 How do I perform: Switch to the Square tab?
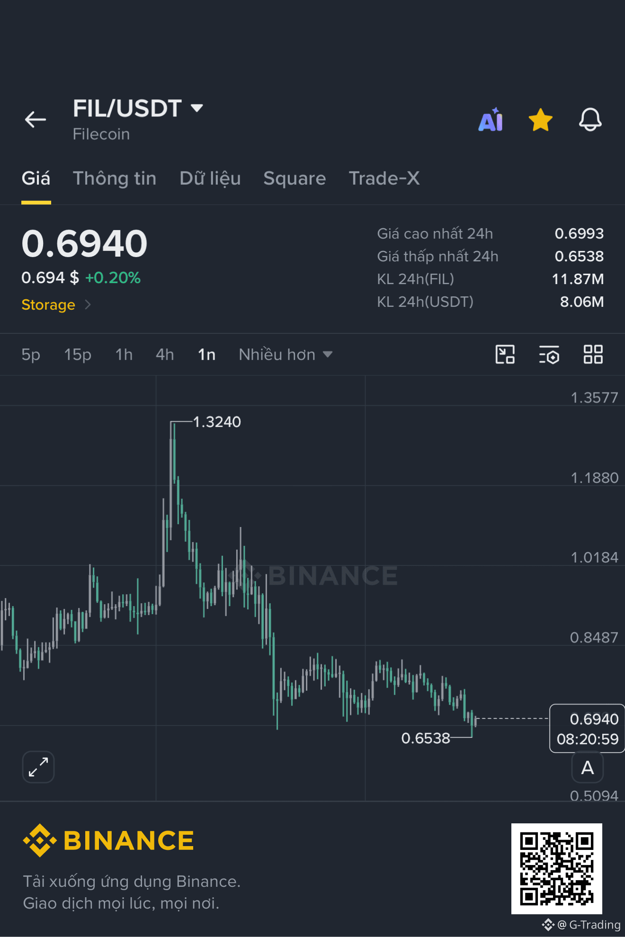click(295, 178)
